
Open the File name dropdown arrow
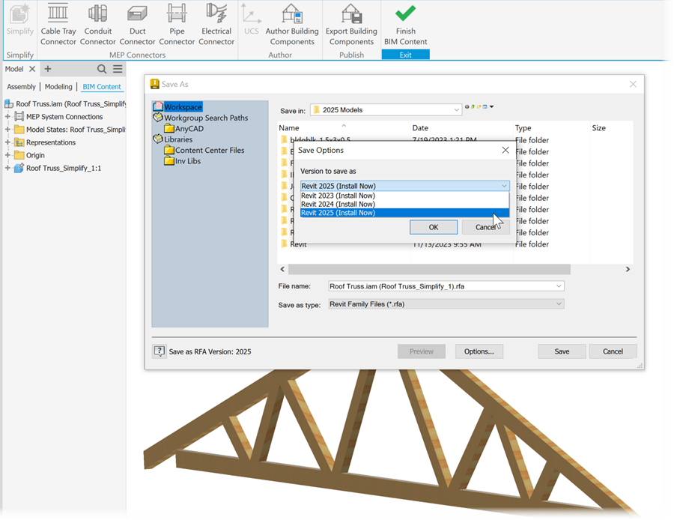[x=559, y=286]
